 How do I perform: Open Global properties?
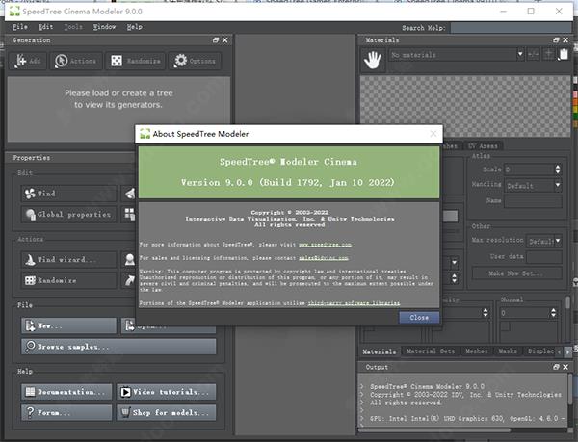(64, 215)
